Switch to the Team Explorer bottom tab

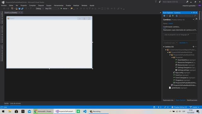click(181, 100)
